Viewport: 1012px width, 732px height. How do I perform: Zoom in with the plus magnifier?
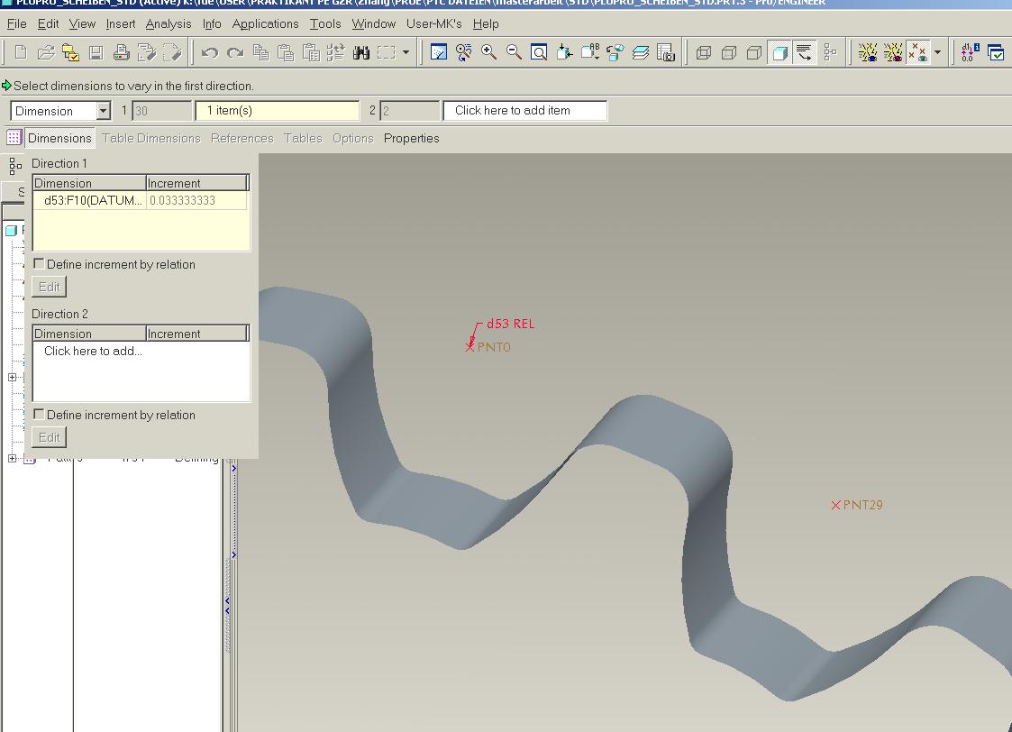[488, 52]
